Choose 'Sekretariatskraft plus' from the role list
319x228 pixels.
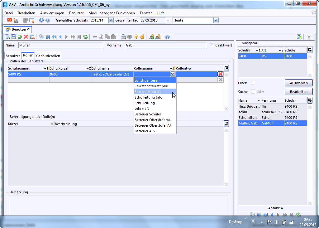pyautogui.click(x=155, y=86)
